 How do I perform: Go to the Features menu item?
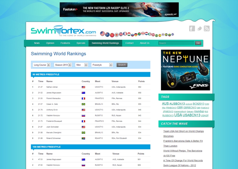coord(65,43)
